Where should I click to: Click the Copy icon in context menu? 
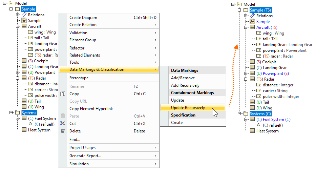click(x=63, y=94)
